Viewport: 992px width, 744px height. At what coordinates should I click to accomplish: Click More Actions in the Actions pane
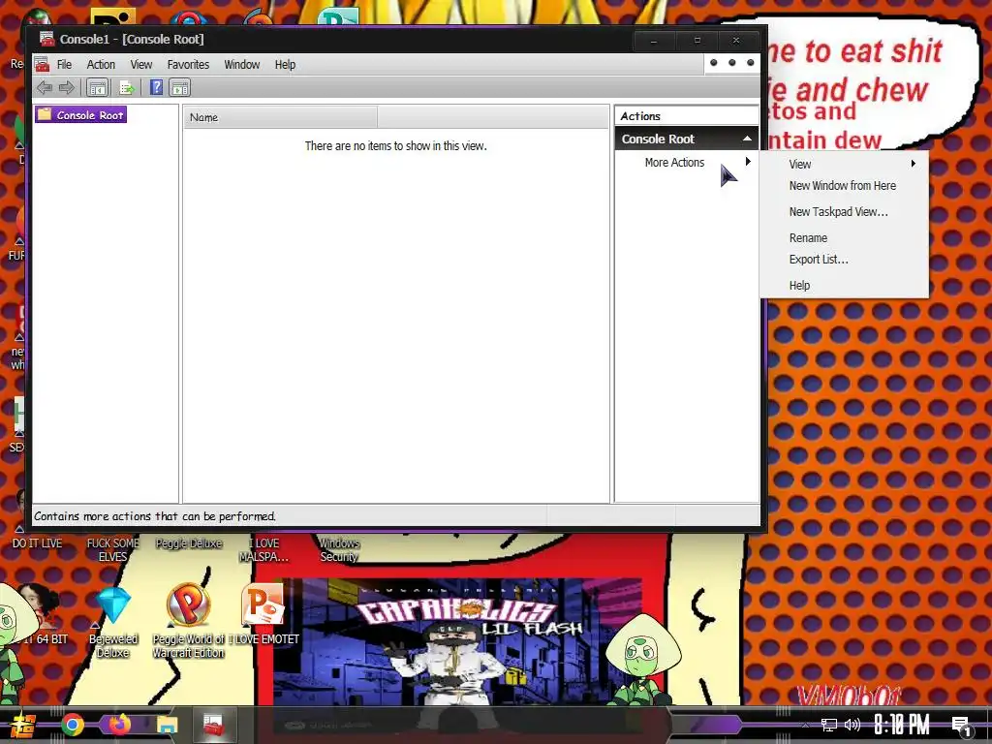[x=687, y=162]
